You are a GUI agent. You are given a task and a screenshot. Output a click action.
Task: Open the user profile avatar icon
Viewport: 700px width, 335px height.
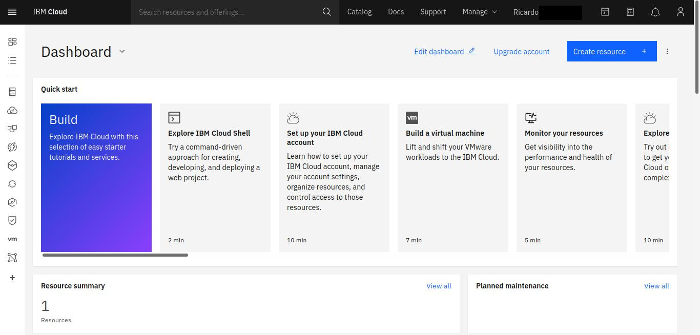point(681,12)
